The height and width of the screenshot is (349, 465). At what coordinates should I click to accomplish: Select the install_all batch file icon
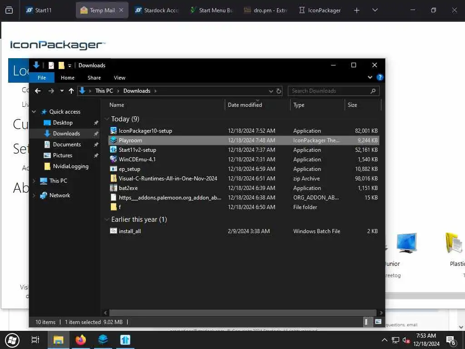(113, 231)
